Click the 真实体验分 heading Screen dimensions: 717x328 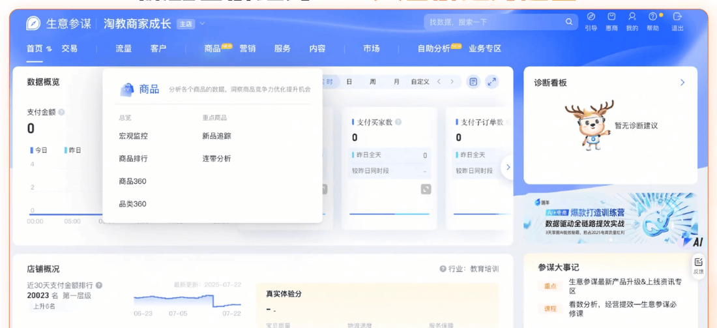pos(284,294)
